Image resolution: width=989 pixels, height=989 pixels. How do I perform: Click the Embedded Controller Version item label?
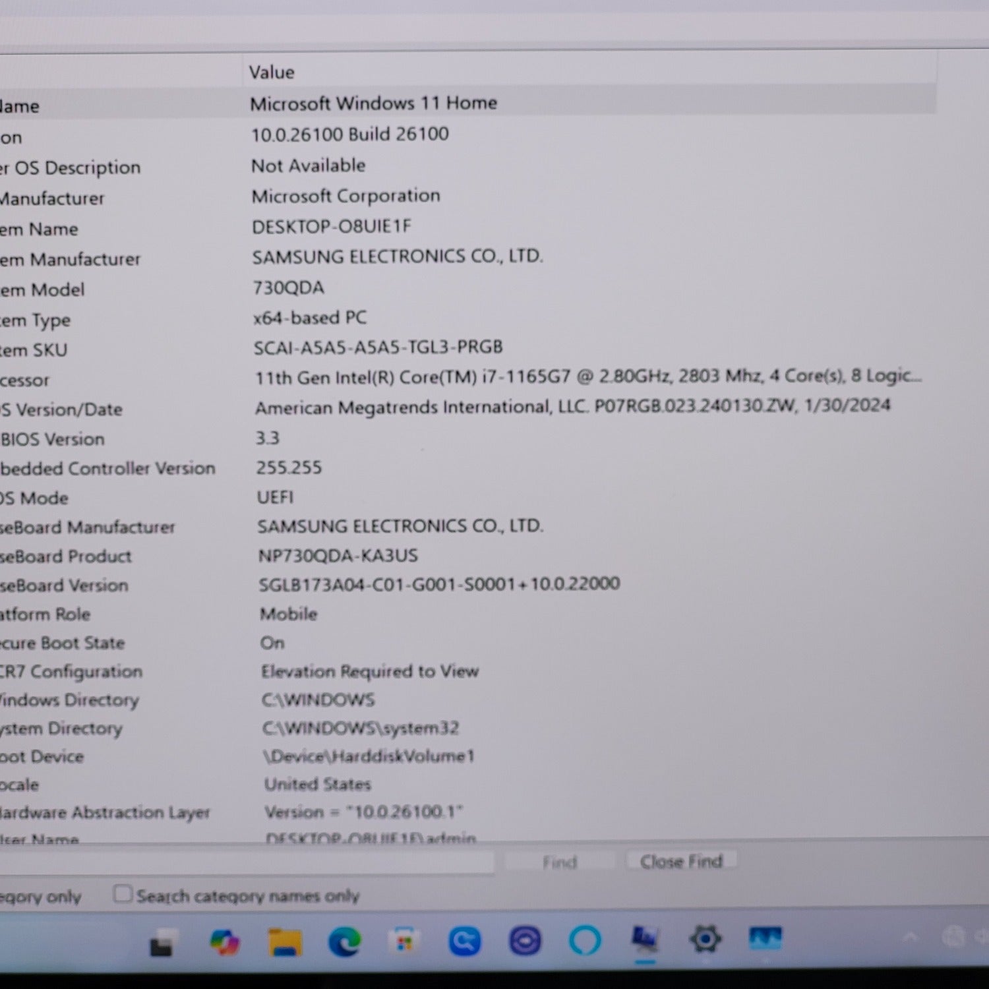[107, 469]
